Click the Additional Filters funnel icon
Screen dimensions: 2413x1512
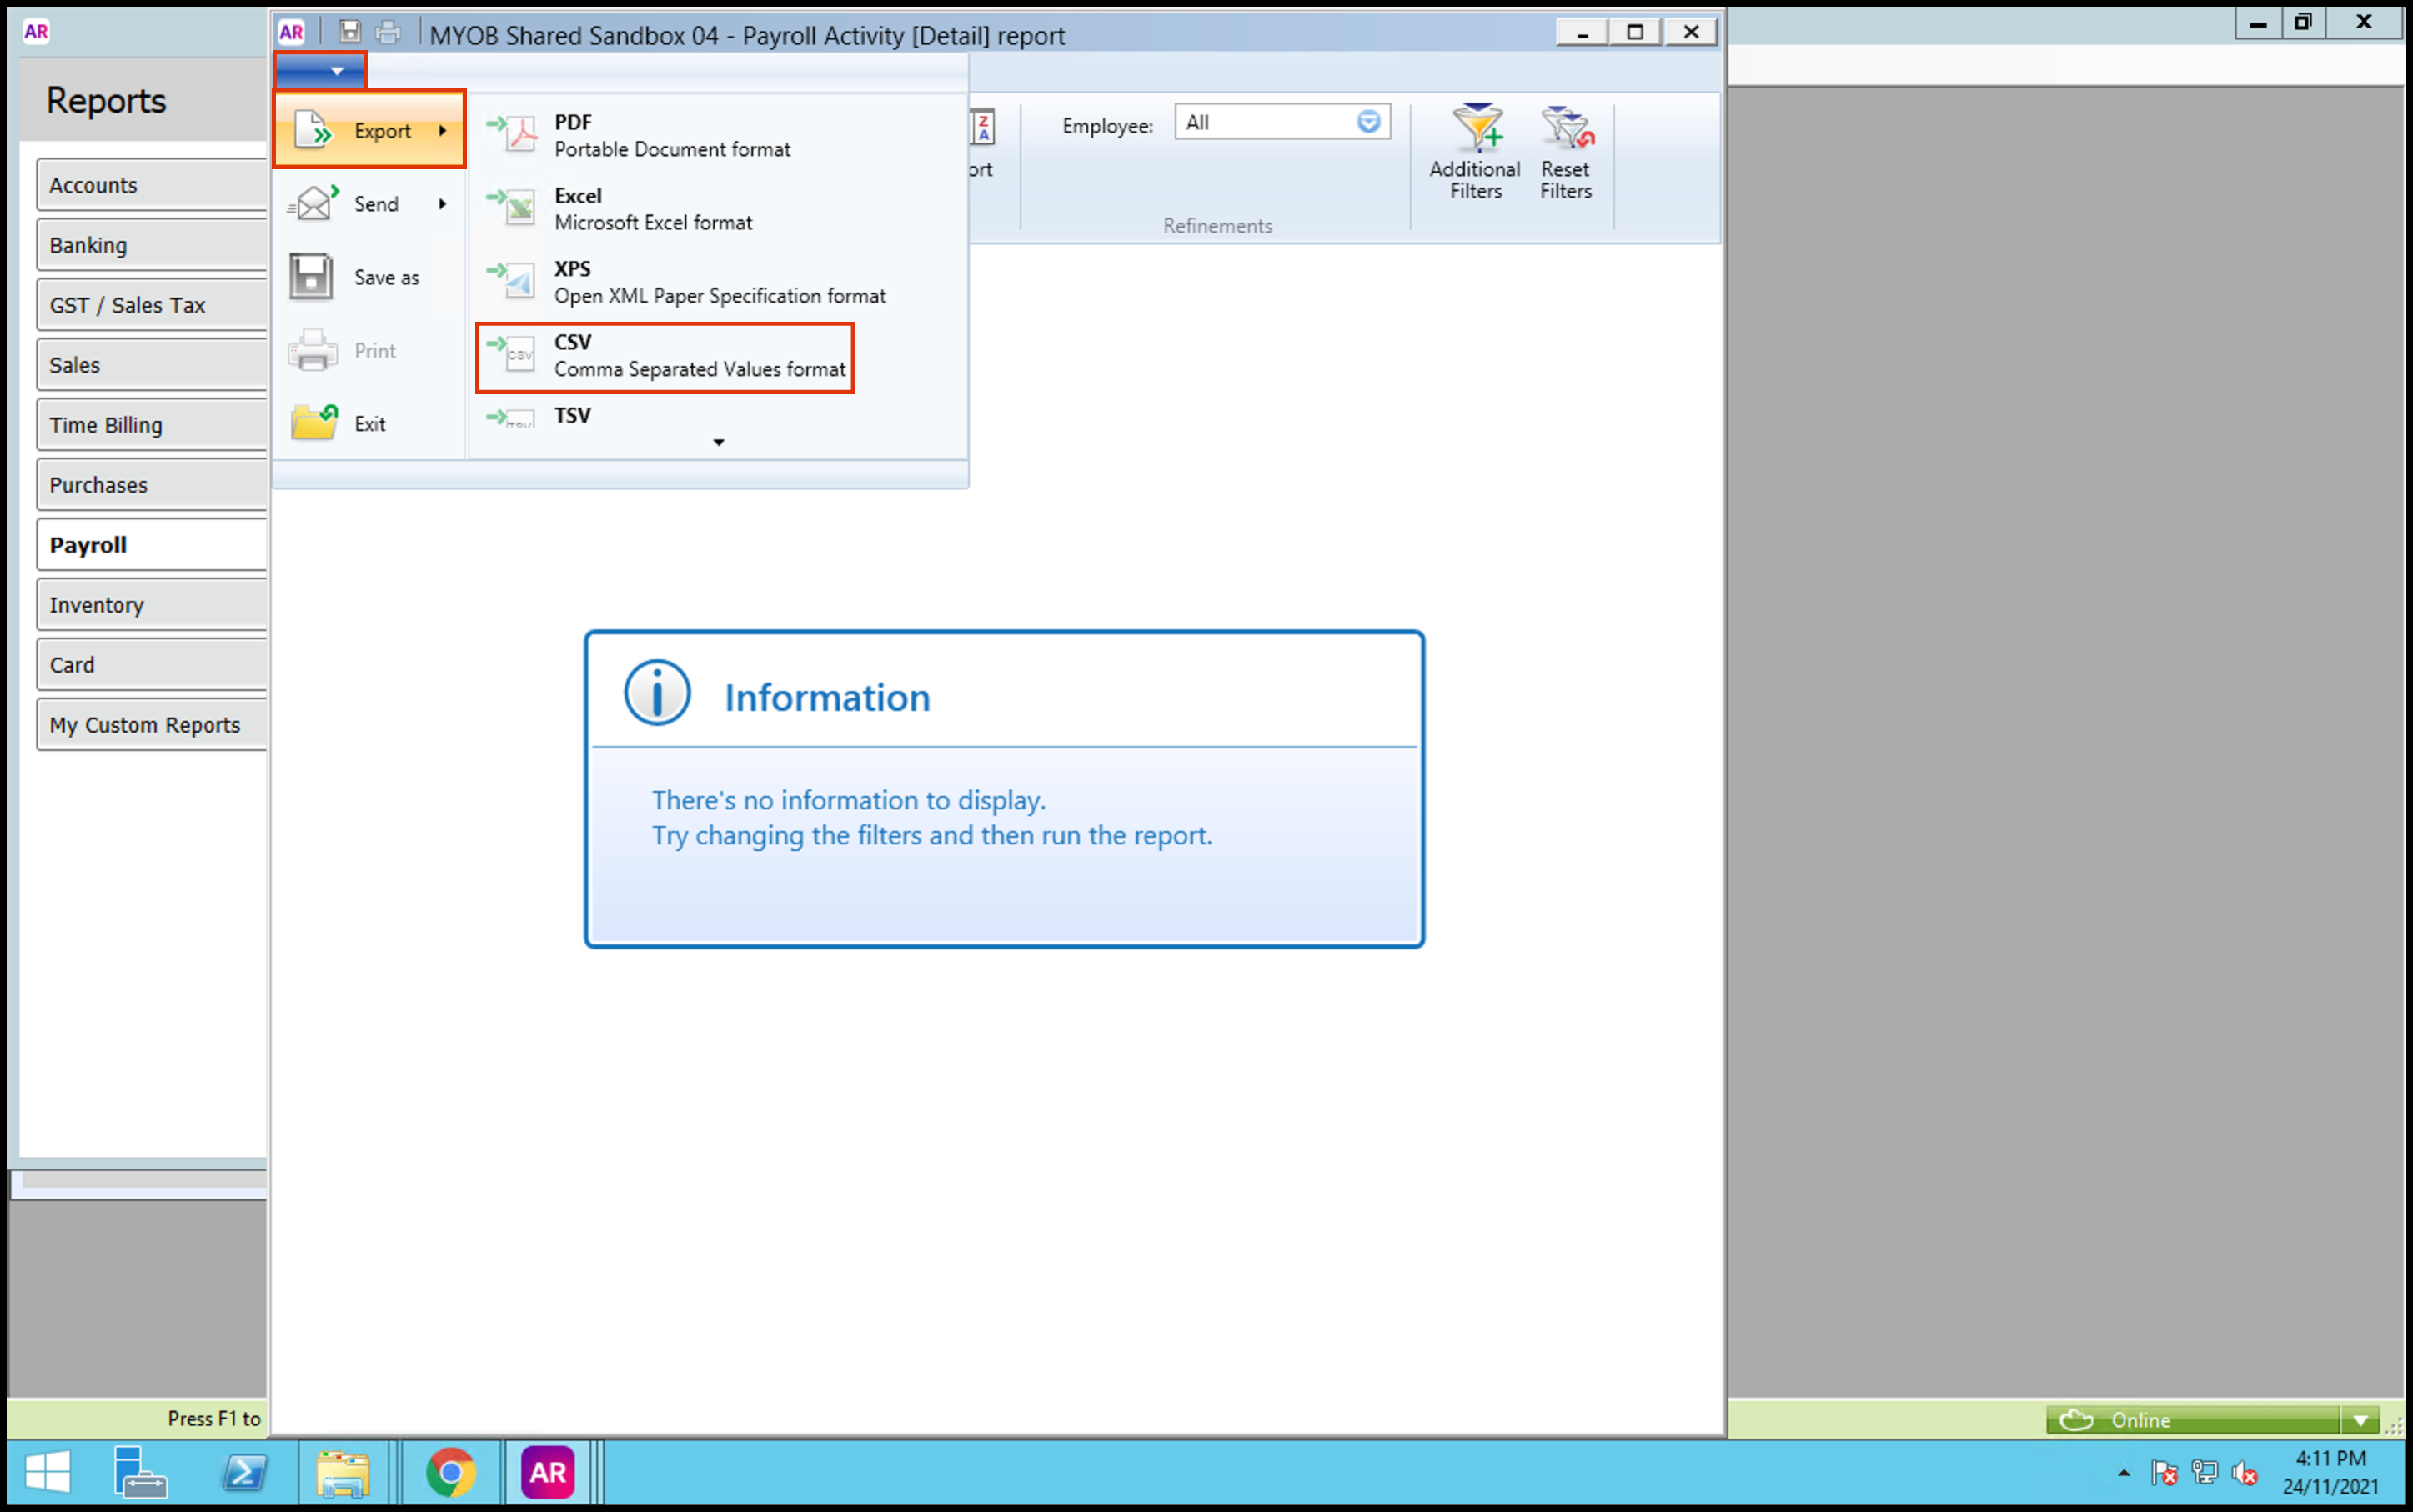tap(1476, 130)
